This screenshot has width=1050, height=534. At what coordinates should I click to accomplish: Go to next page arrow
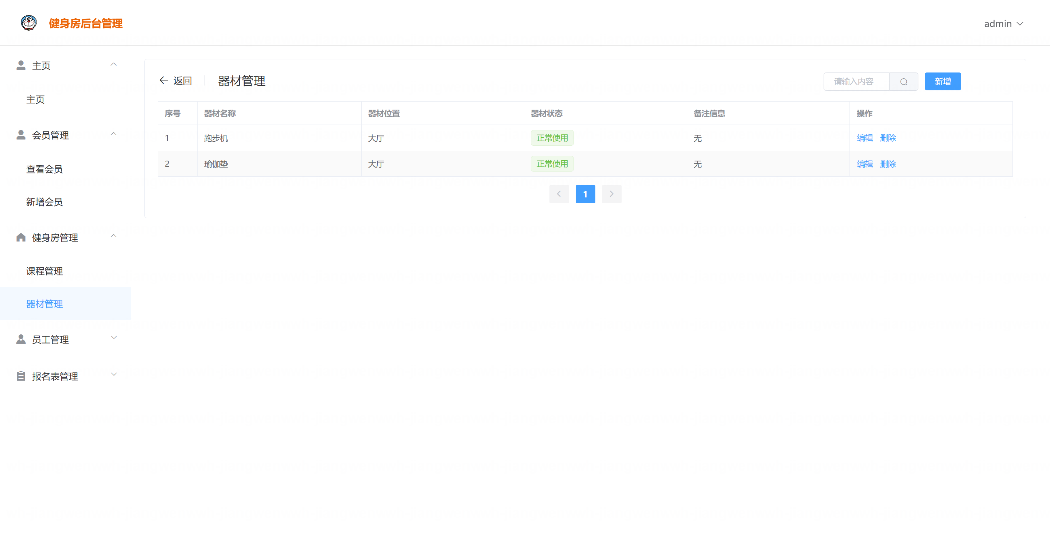tap(611, 194)
